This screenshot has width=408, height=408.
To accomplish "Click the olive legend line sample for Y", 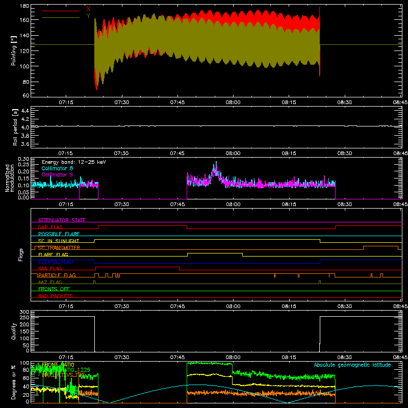I will (61, 17).
